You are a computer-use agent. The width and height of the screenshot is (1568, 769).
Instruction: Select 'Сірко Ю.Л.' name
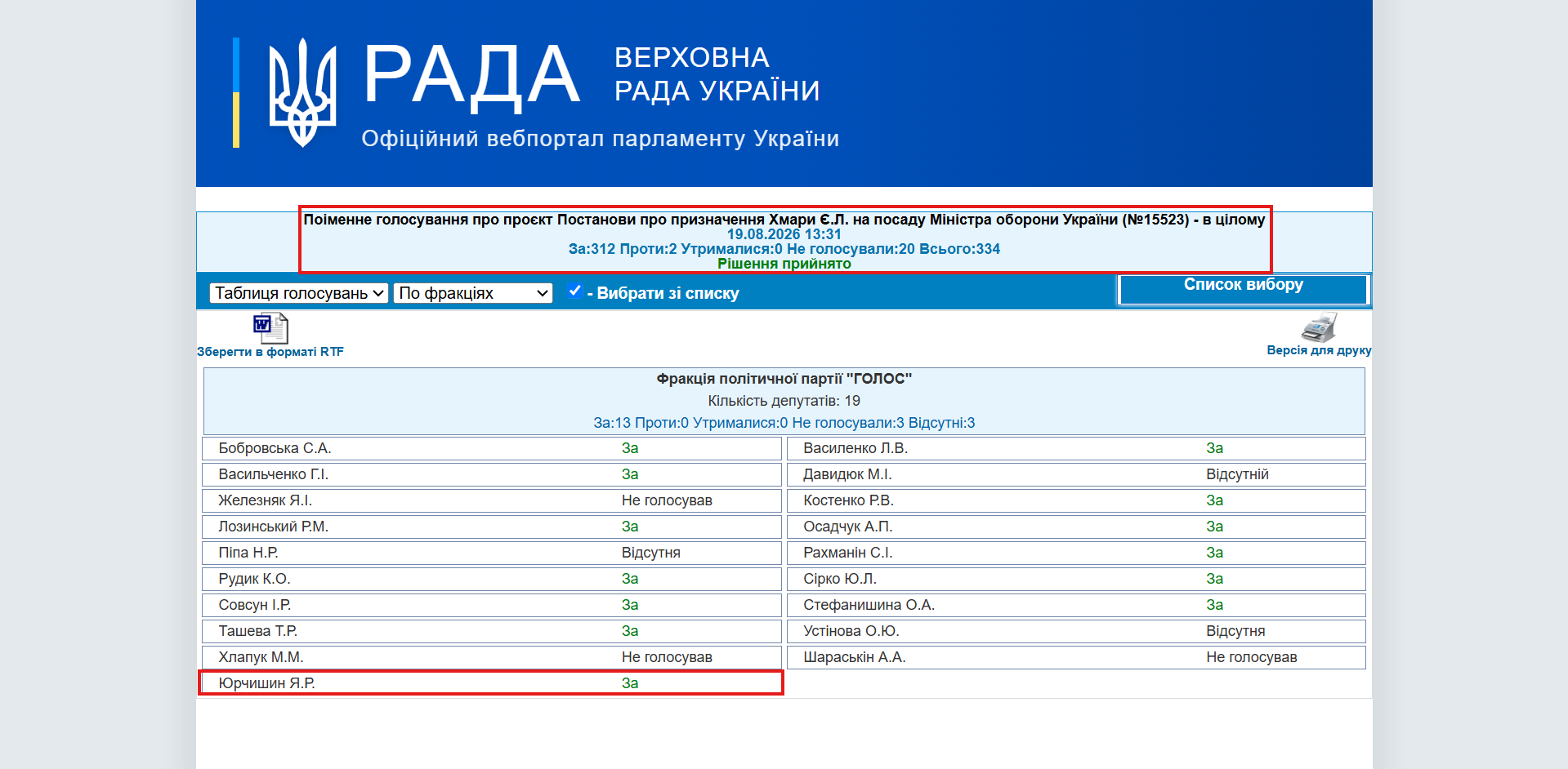click(x=840, y=579)
